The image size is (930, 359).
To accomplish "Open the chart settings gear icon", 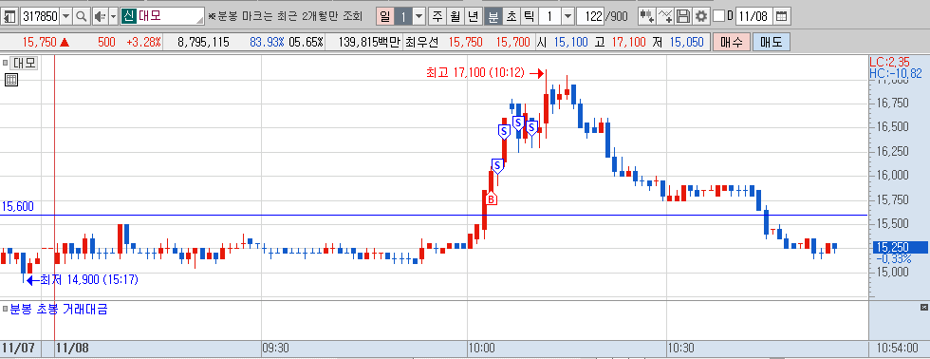I will tap(701, 16).
